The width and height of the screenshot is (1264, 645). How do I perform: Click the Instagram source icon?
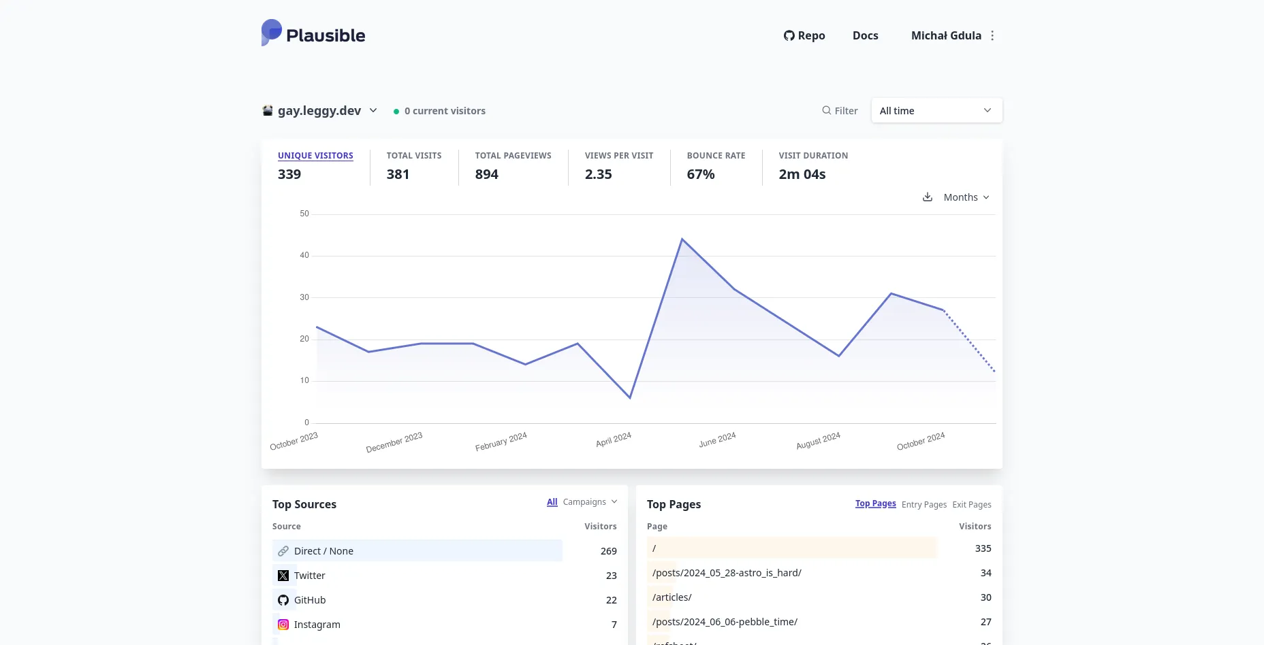tap(283, 625)
